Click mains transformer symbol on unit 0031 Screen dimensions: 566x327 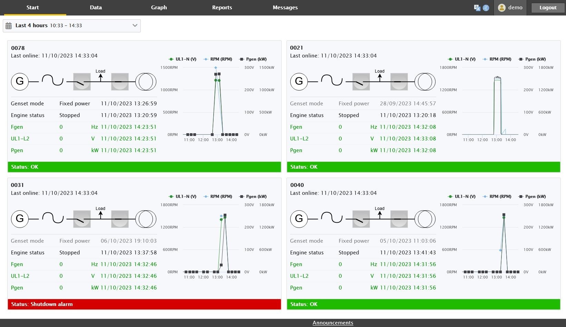coord(146,219)
